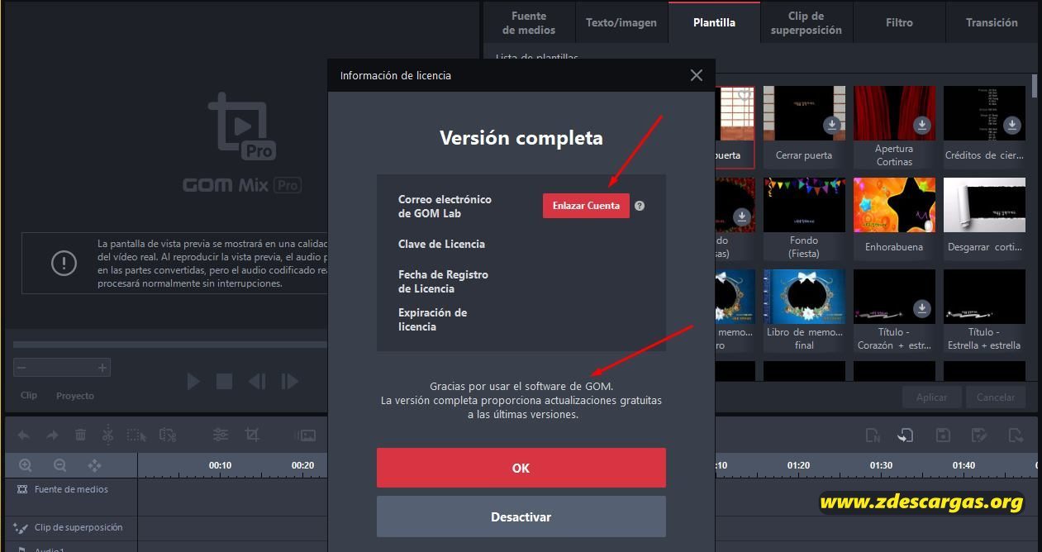Switch to Transición tab
The height and width of the screenshot is (552, 1042).
992,22
